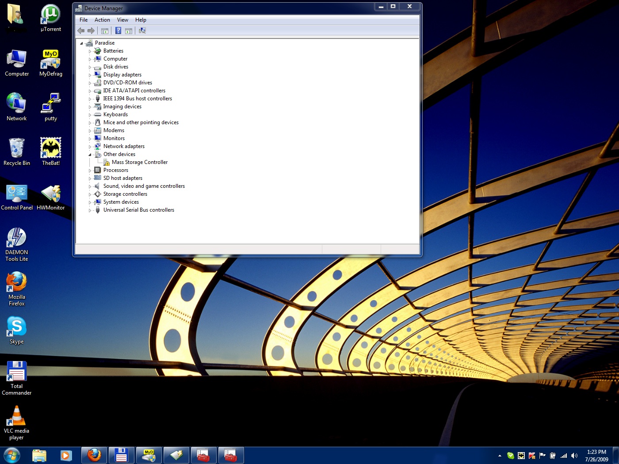Click the µTorrent desktop icon
The width and height of the screenshot is (619, 464).
tap(51, 18)
